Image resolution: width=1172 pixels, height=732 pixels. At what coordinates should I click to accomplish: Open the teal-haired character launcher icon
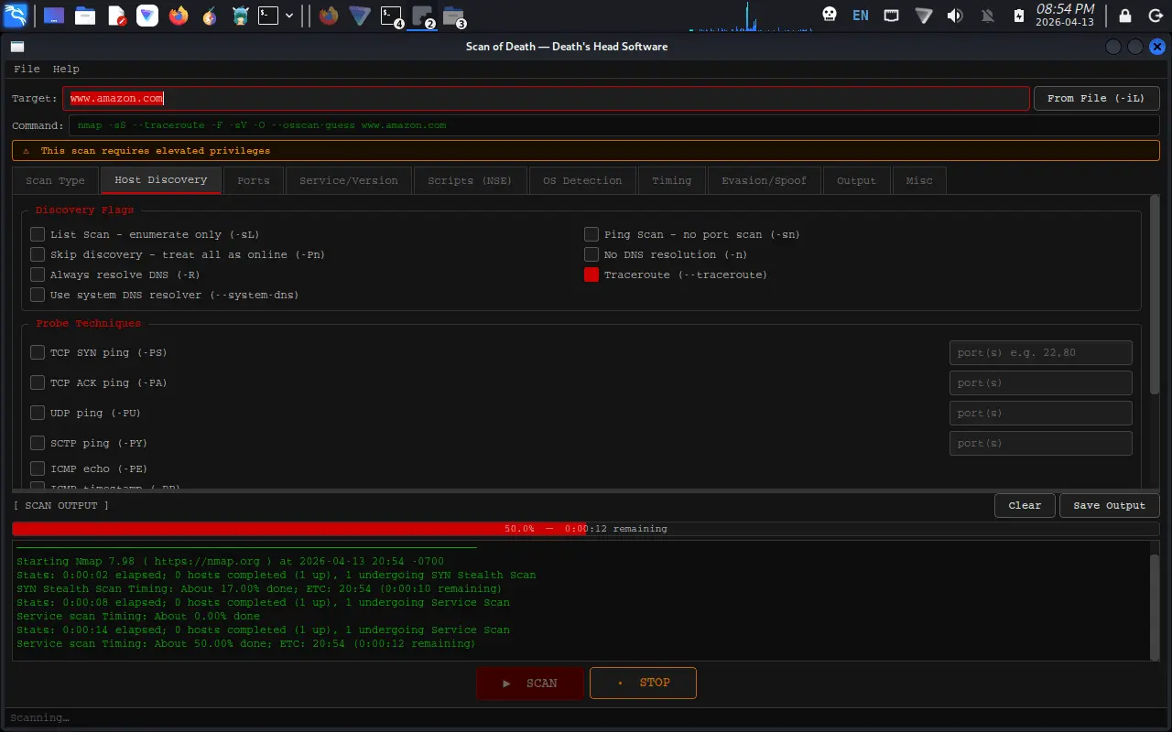point(240,15)
